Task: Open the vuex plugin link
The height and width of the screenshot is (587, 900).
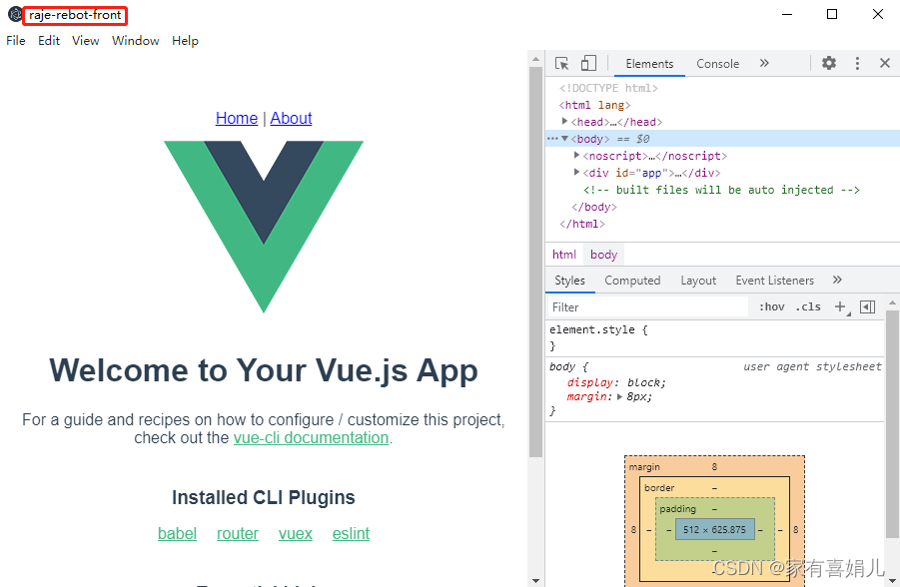Action: [296, 534]
